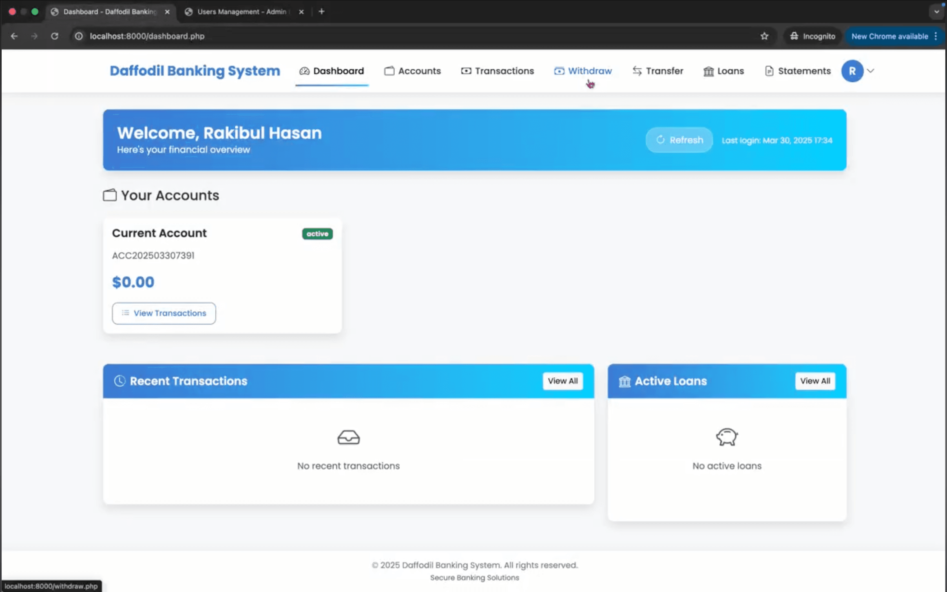This screenshot has height=592, width=947.
Task: Click the R user avatar icon
Action: pos(852,71)
